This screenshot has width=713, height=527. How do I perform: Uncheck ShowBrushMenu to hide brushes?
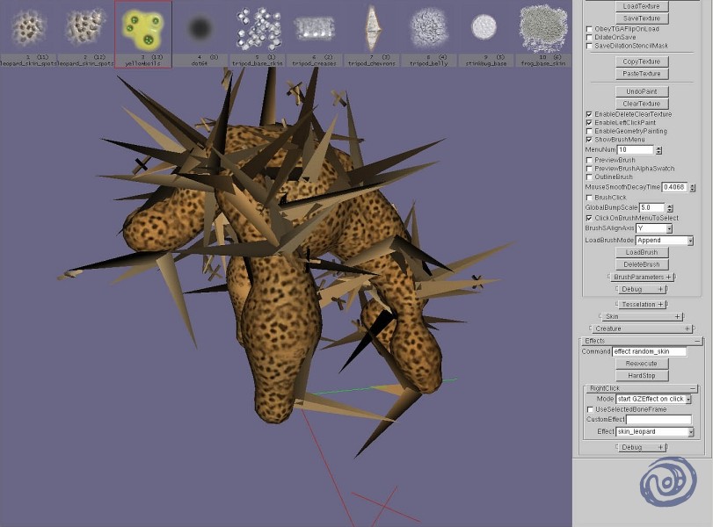pyautogui.click(x=589, y=140)
